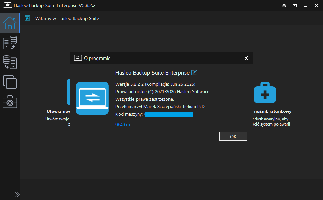
Task: Confirm the About dialog with OK
Action: point(233,136)
